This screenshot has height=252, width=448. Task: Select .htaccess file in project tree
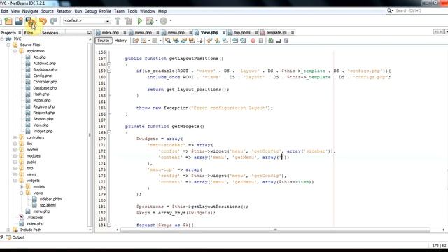[35, 218]
